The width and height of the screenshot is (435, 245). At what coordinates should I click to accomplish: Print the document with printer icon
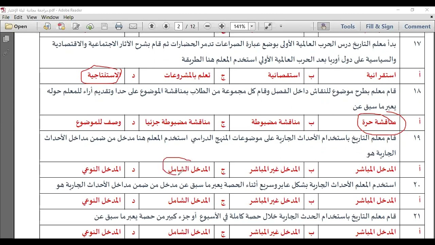pos(119,26)
